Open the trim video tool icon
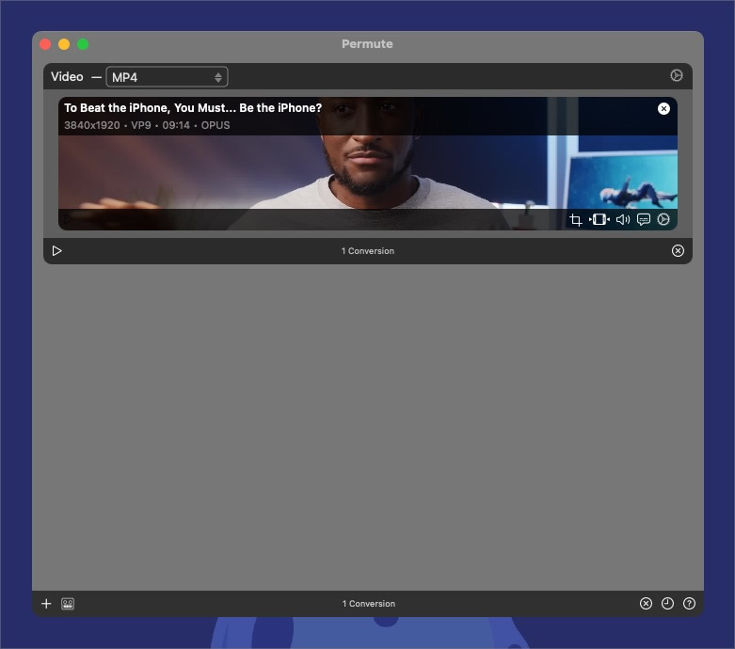The width and height of the screenshot is (735, 649). coord(599,219)
